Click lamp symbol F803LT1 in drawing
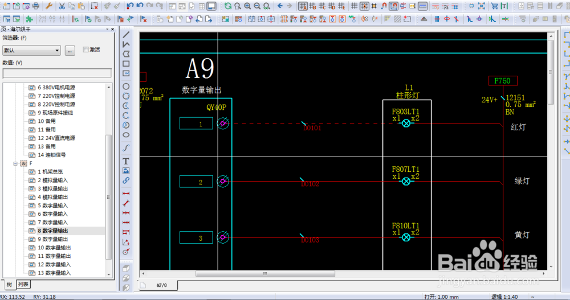Viewport: 570px width, 300px height. click(x=406, y=123)
